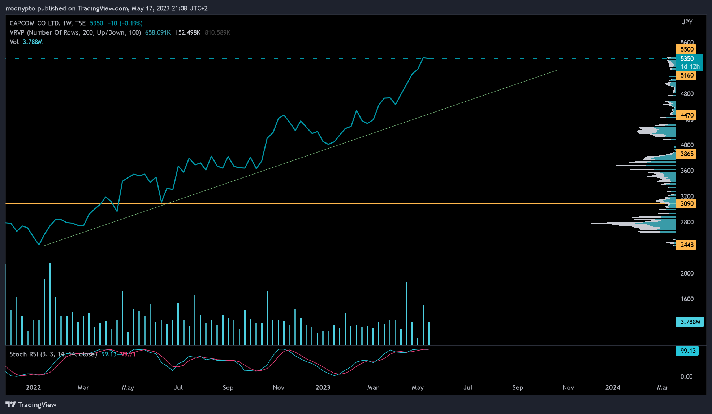Click the 3.788M volume axis tag
712x414 pixels.
(690, 322)
